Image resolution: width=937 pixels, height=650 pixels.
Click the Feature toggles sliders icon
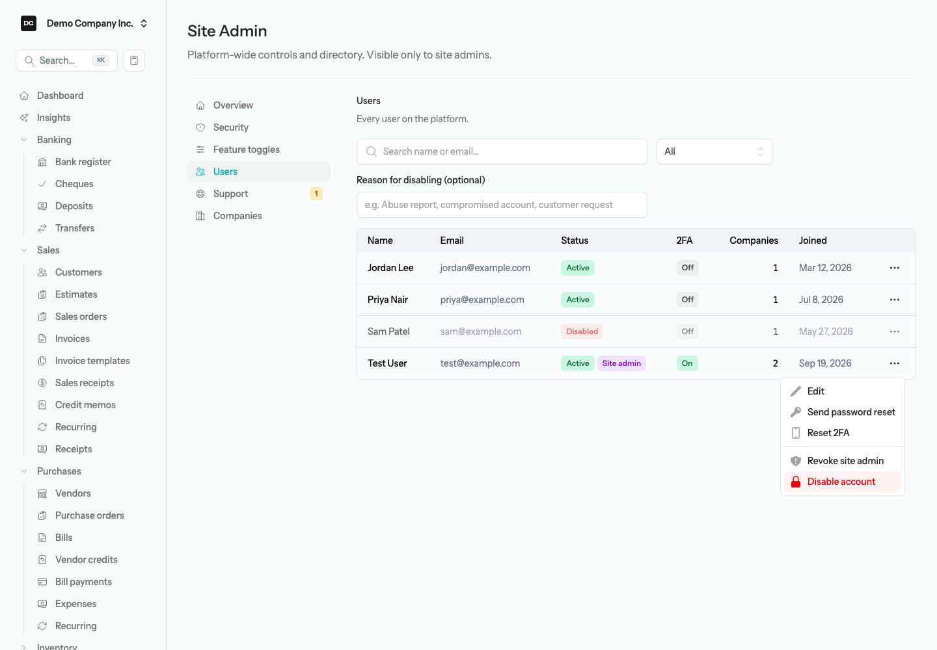[200, 149]
